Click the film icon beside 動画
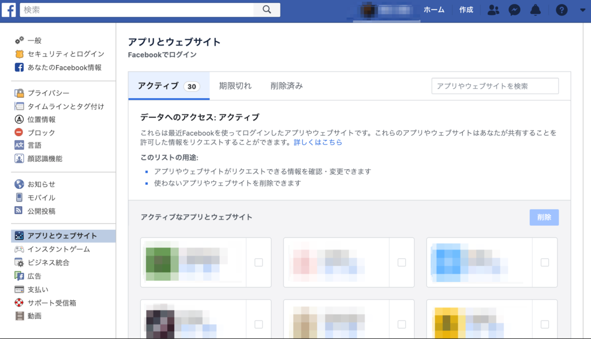The image size is (591, 339). pos(20,316)
